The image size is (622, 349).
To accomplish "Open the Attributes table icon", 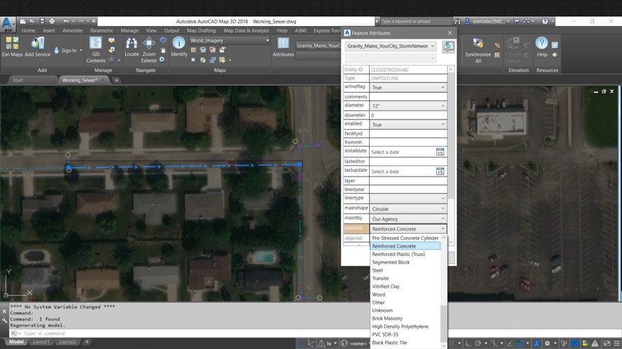I will pos(283,47).
